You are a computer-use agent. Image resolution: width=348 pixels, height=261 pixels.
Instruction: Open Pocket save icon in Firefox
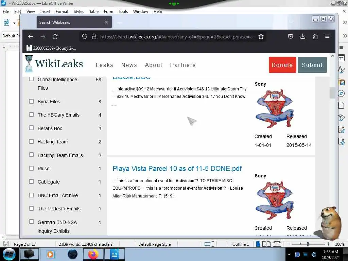[x=290, y=36]
